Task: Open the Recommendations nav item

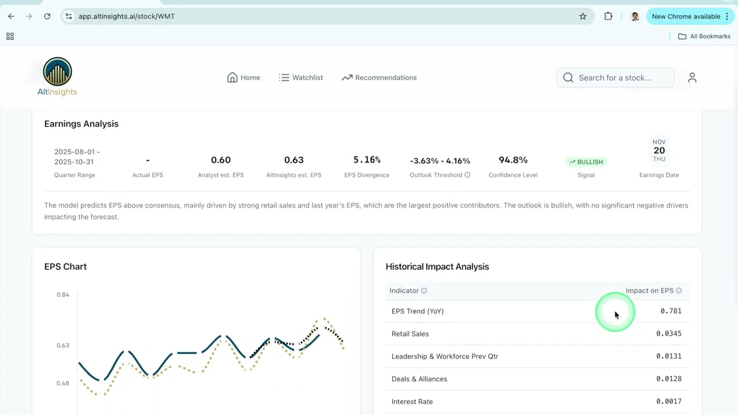Action: (x=379, y=77)
